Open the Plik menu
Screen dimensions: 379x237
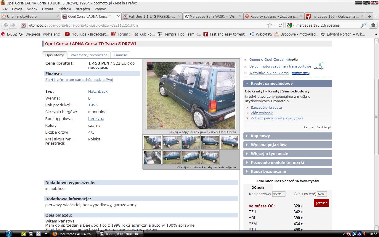[5, 9]
